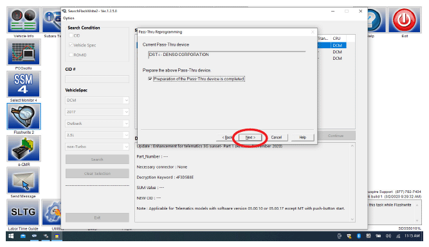Image resolution: width=429 pixels, height=247 pixels.
Task: Open the e-QMR icon
Action: tap(24, 149)
